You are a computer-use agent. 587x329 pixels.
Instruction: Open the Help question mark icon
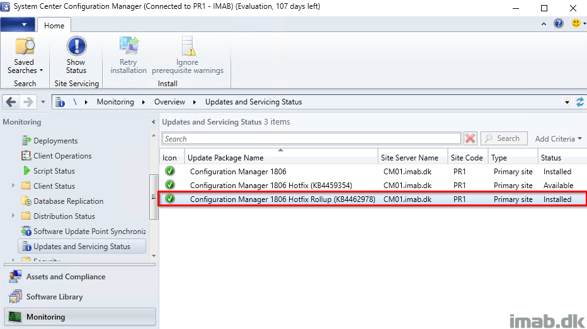click(559, 23)
